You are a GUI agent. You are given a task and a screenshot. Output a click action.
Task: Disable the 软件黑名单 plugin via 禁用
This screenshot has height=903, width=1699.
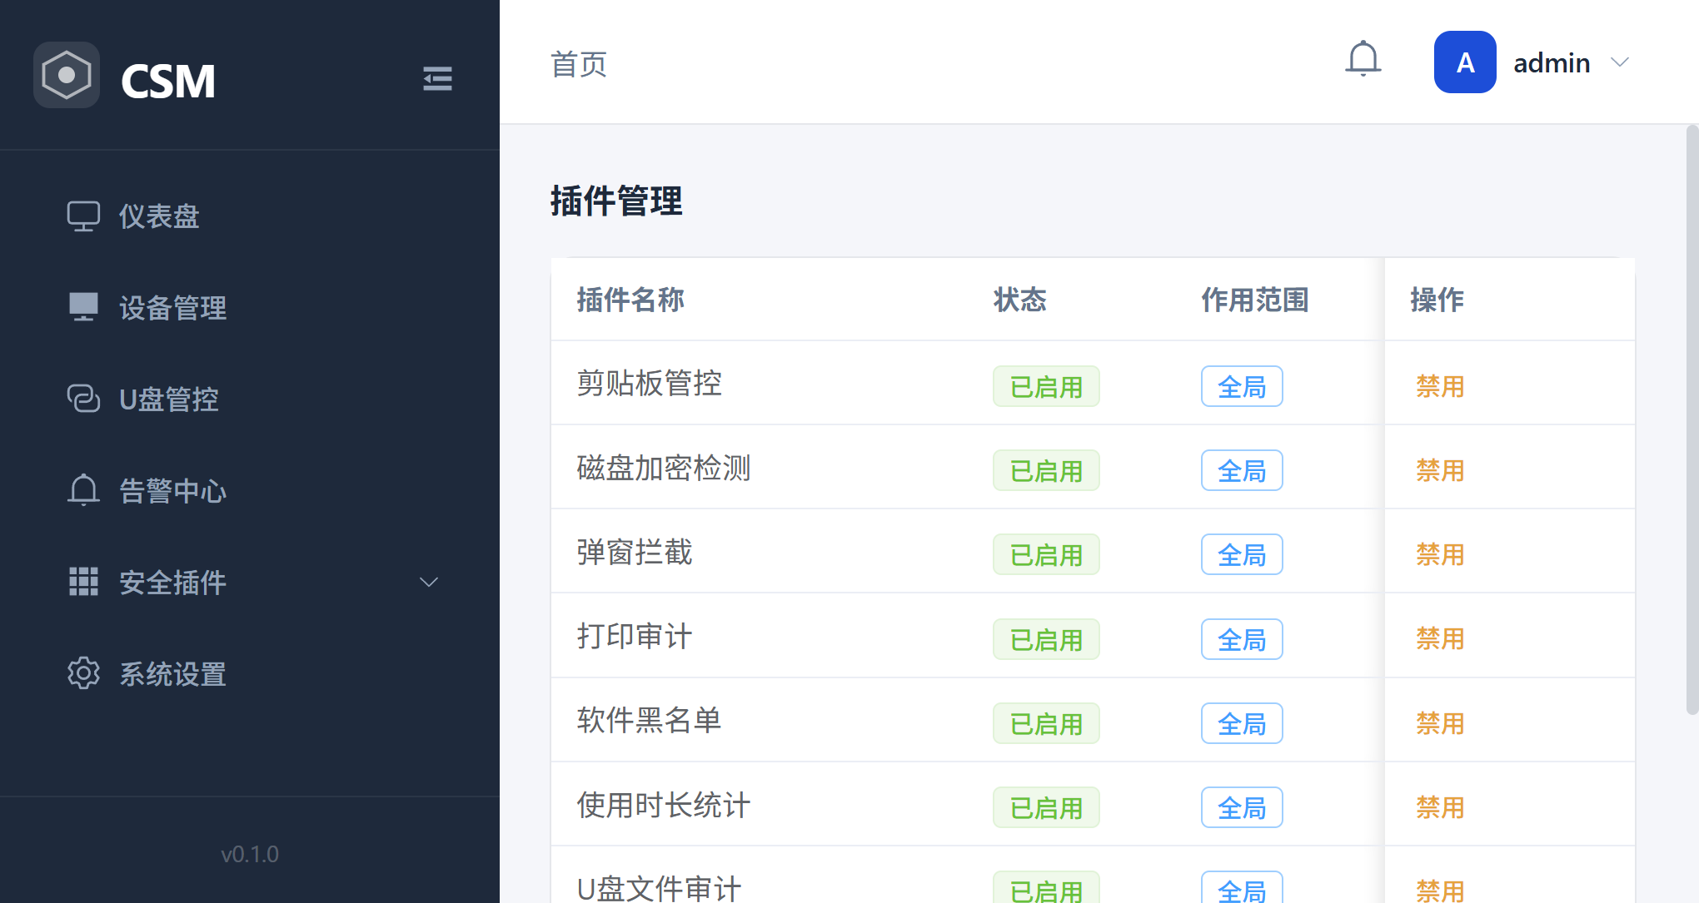pos(1440,723)
